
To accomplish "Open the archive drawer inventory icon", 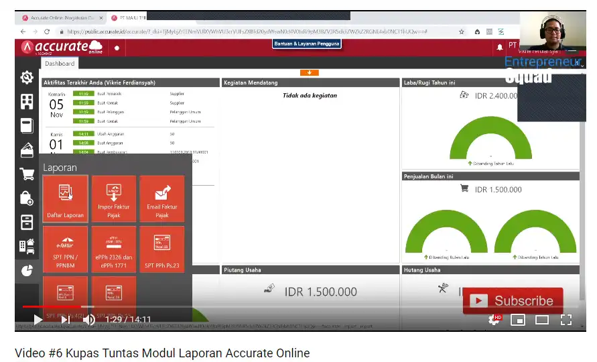I will tap(27, 223).
